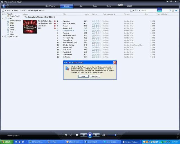Image resolution: width=180 pixels, height=144 pixels.
Task: Rate the Fansong track with stars
Action: pos(96,33)
